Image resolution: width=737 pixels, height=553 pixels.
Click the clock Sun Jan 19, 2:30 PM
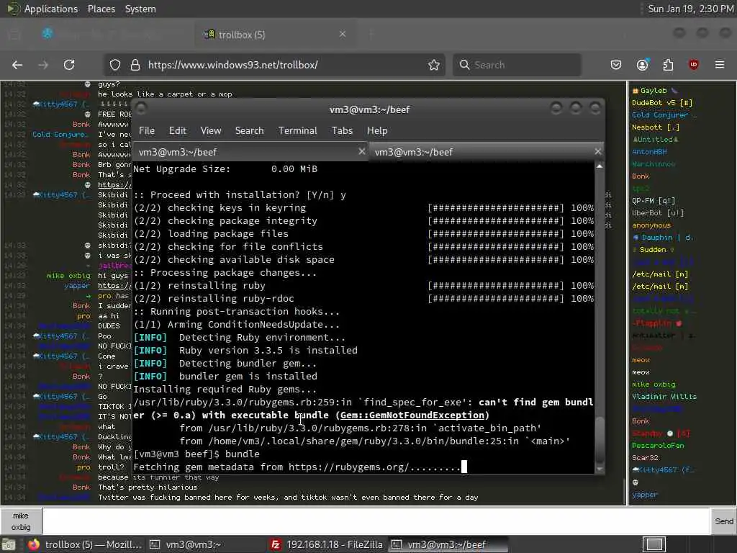[690, 9]
